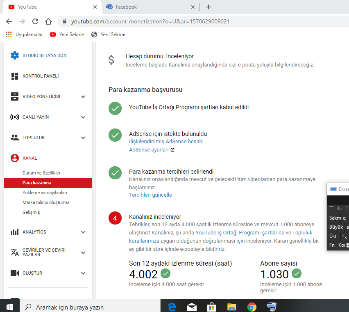Open YouTube İş Ortağı Programı şartlarına link
The height and width of the screenshot is (312, 349).
(x=240, y=233)
